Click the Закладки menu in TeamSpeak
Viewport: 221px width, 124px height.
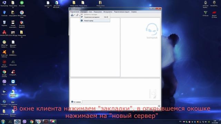[x=84, y=12]
